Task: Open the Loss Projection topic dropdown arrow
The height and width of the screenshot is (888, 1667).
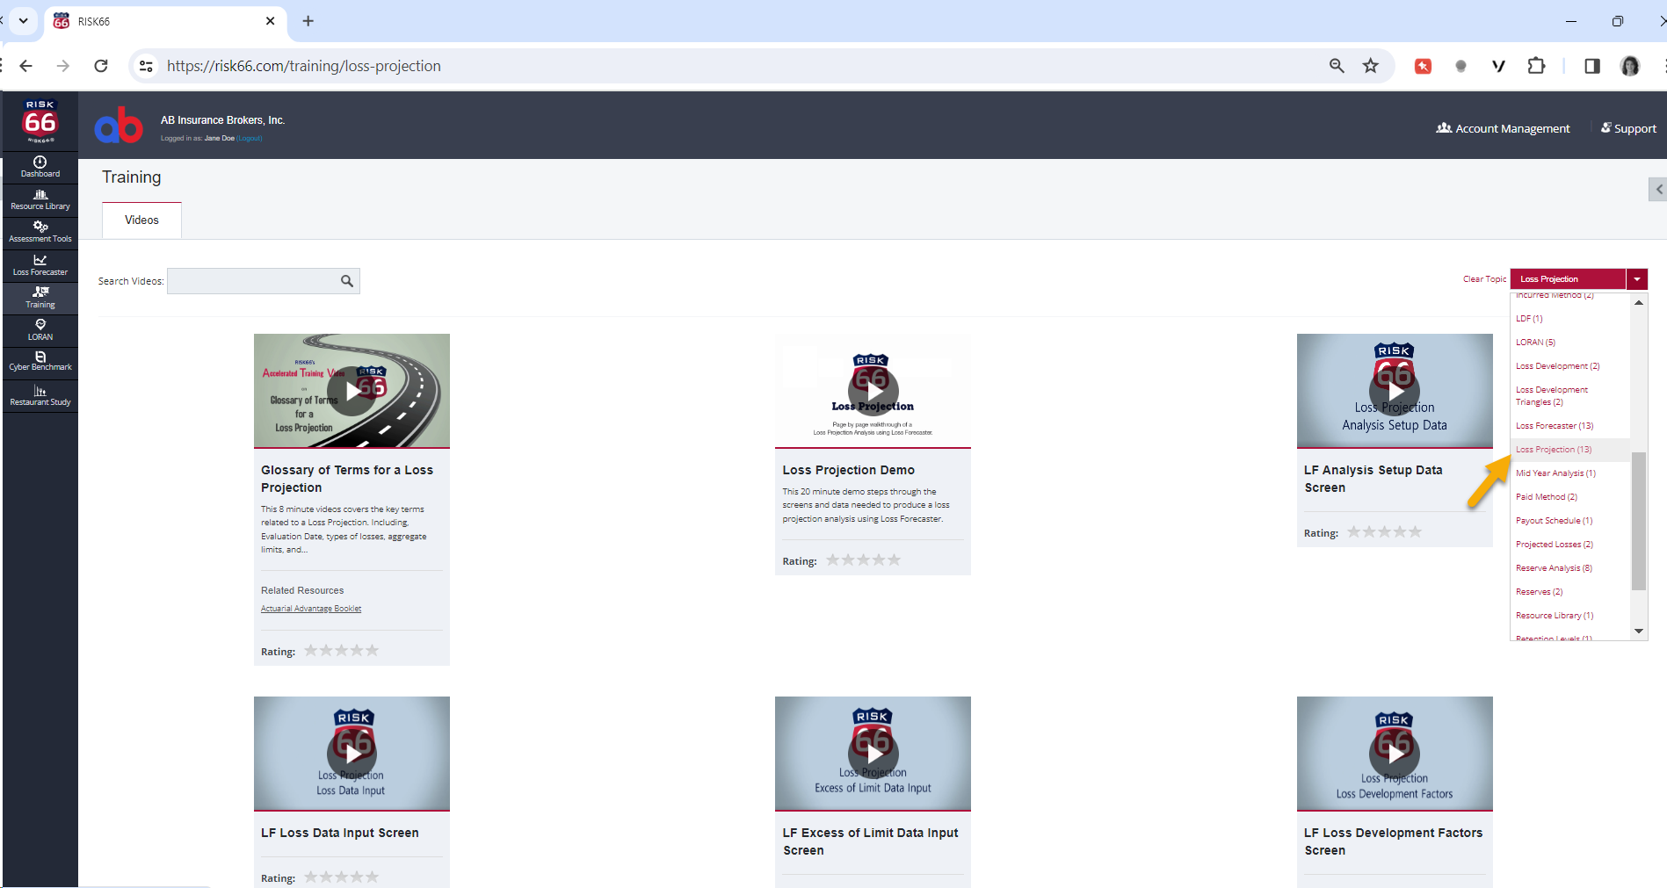Action: [x=1637, y=279]
